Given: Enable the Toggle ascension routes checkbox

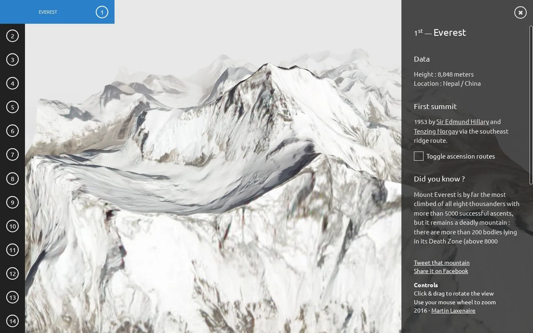Looking at the screenshot, I should (x=418, y=156).
